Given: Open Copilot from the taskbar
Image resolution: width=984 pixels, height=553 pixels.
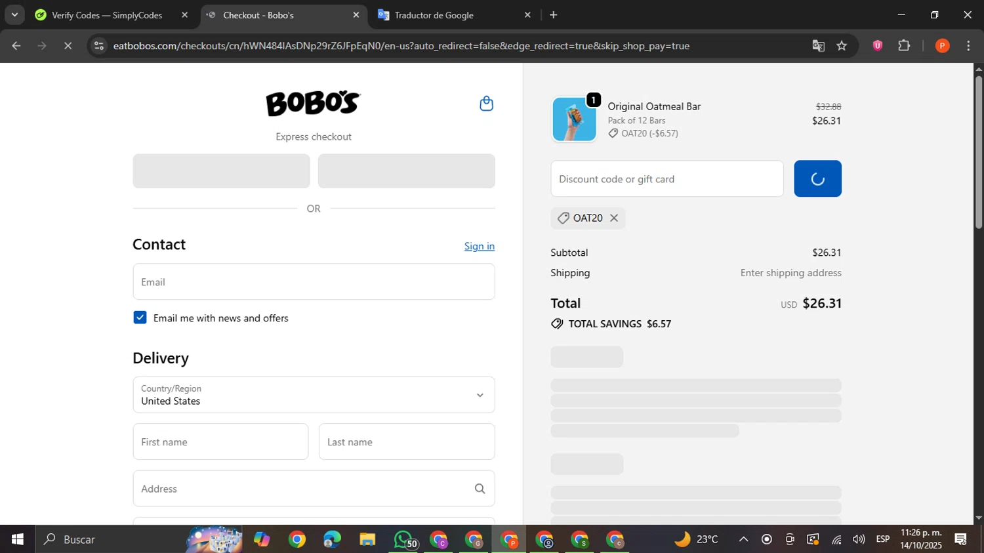Looking at the screenshot, I should click(x=262, y=539).
